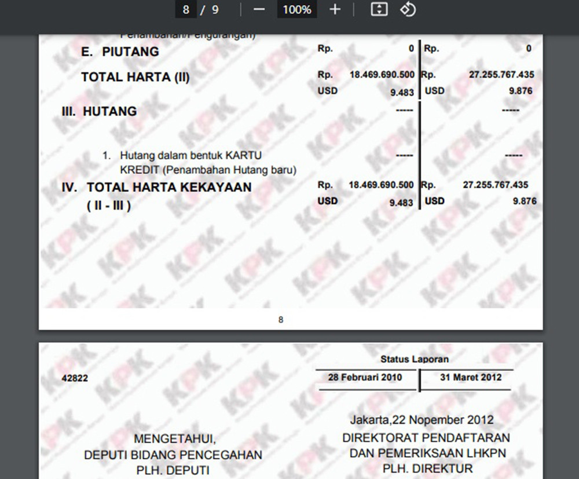The image size is (579, 479).
Task: Click the zoom in plus icon
Action: pyautogui.click(x=335, y=10)
